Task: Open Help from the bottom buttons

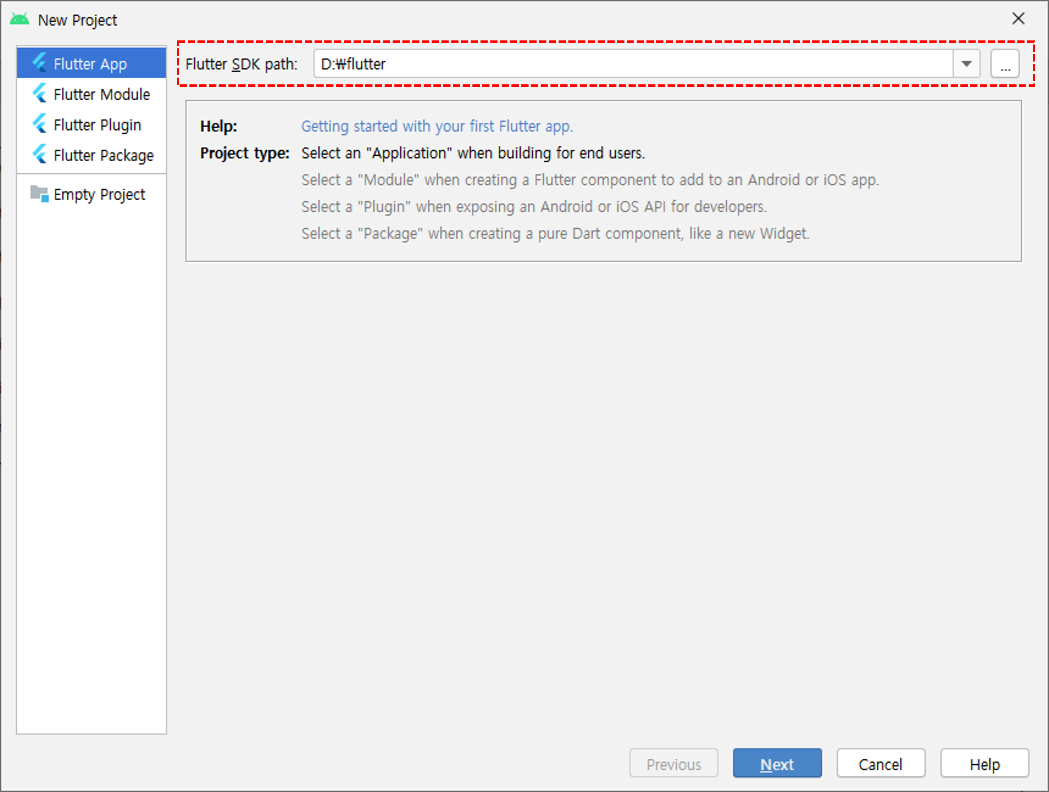Action: [984, 764]
